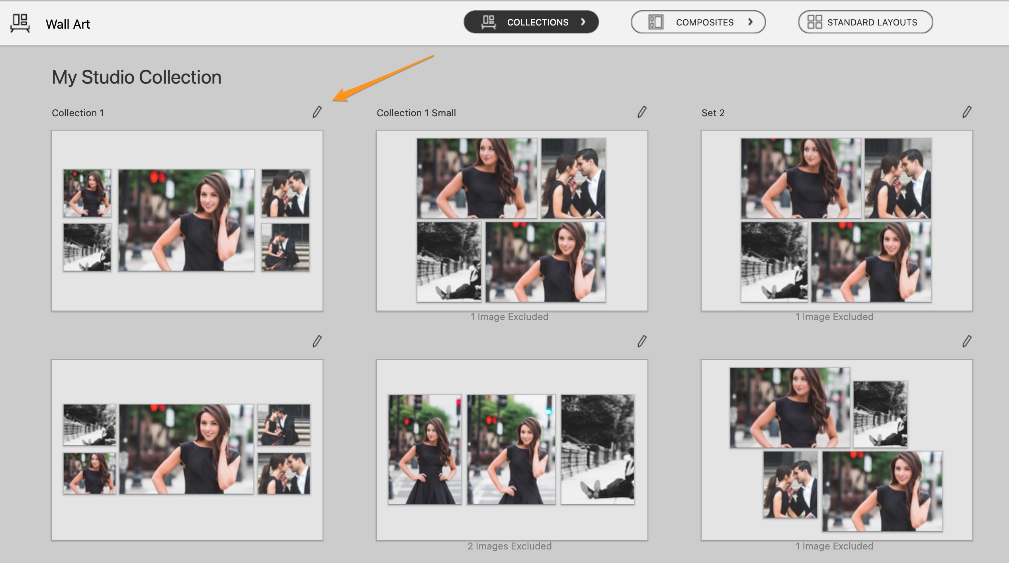This screenshot has height=563, width=1009.
Task: Open Set 2 wall art thumbnail
Action: (837, 221)
